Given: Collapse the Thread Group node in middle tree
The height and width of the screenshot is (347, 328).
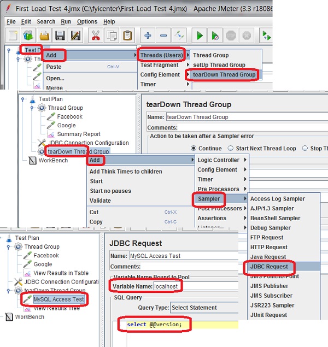Looking at the screenshot, I should pyautogui.click(x=32, y=108).
